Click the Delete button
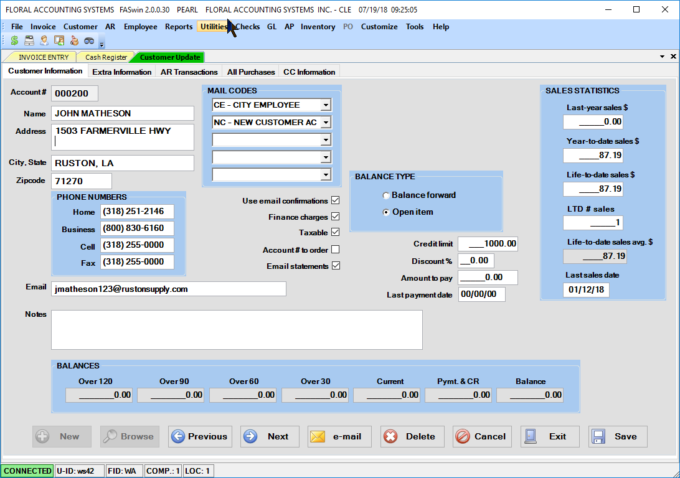 point(412,436)
